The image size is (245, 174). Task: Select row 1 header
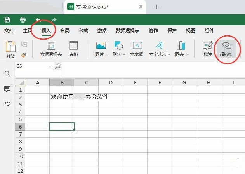[x=20, y=90]
